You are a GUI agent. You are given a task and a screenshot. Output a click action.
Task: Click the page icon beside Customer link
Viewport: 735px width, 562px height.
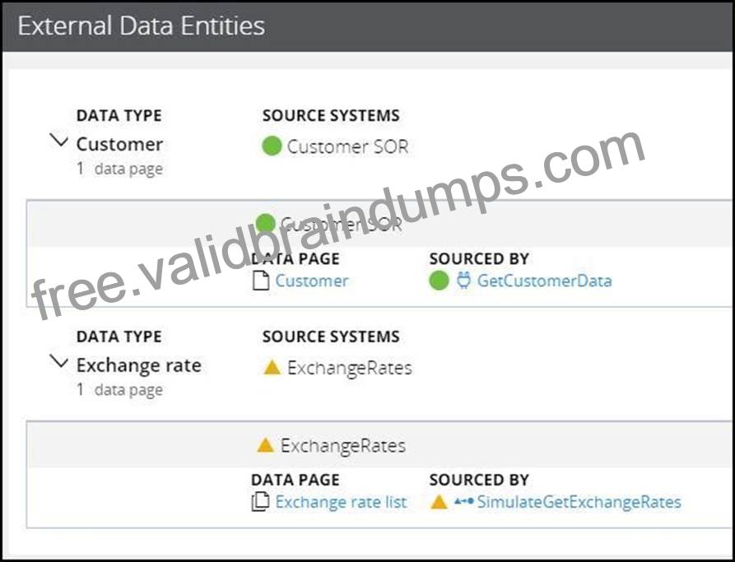261,281
